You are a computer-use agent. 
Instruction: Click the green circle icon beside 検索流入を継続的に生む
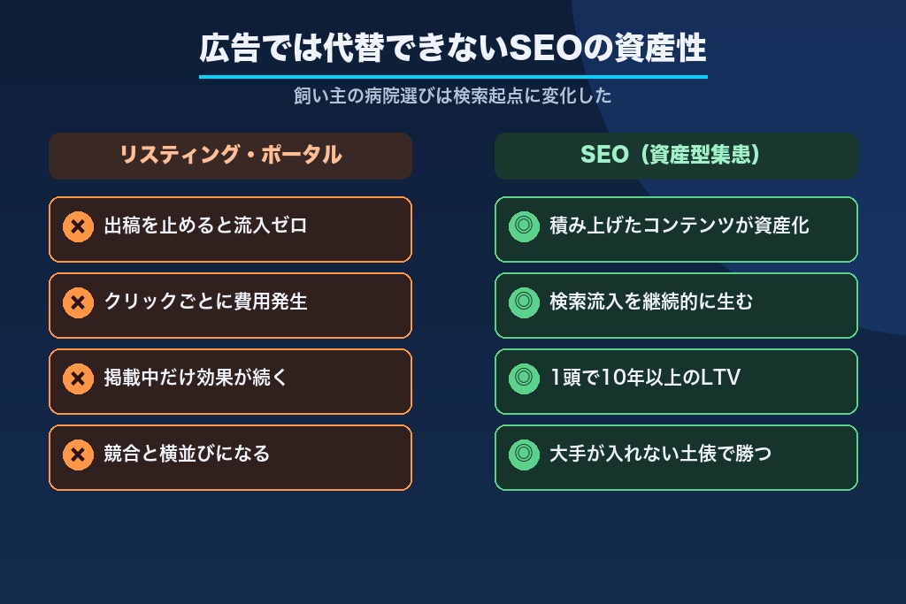pyautogui.click(x=524, y=302)
